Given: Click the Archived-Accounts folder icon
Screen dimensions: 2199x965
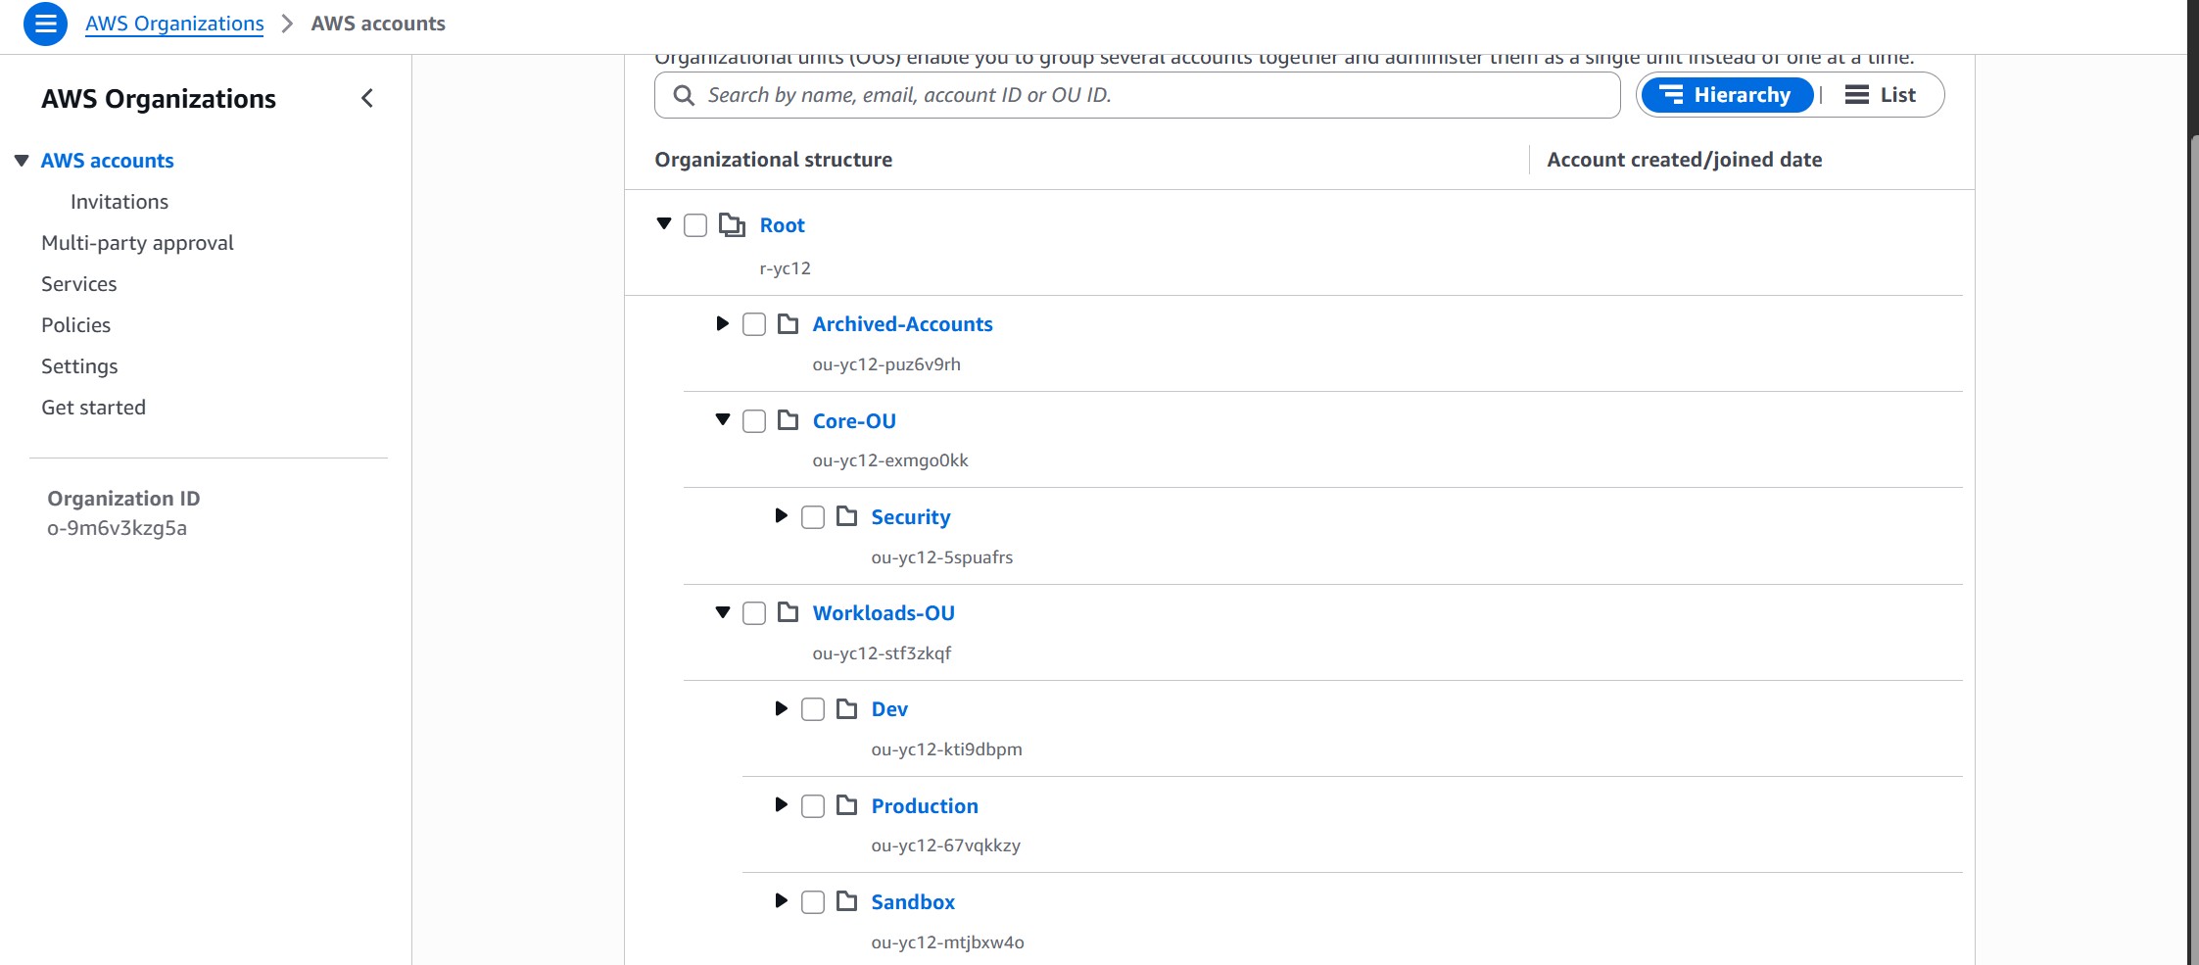Looking at the screenshot, I should [x=789, y=324].
